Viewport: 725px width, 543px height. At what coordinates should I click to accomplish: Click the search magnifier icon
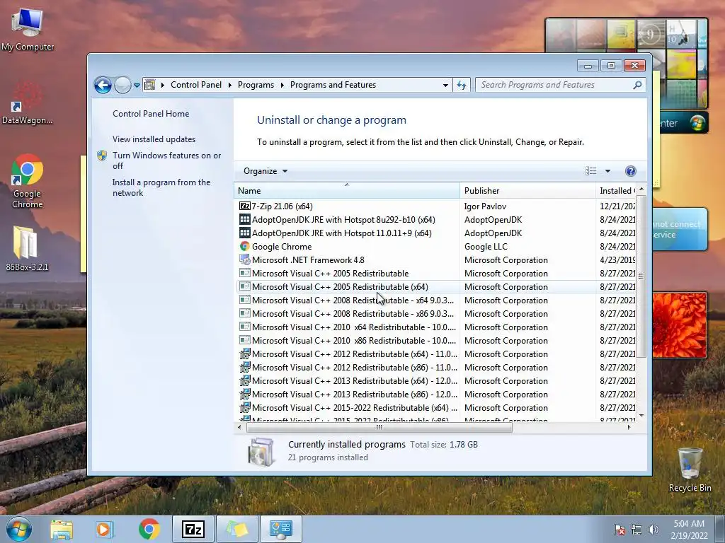[637, 85]
